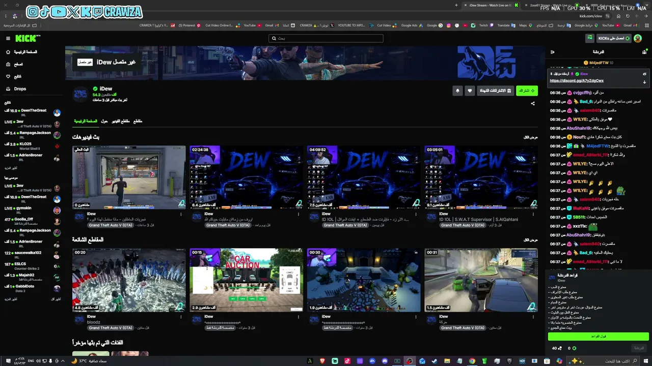Image resolution: width=652 pixels, height=366 pixels.
Task: Reload page from browser toolbar
Action: tap(628, 16)
